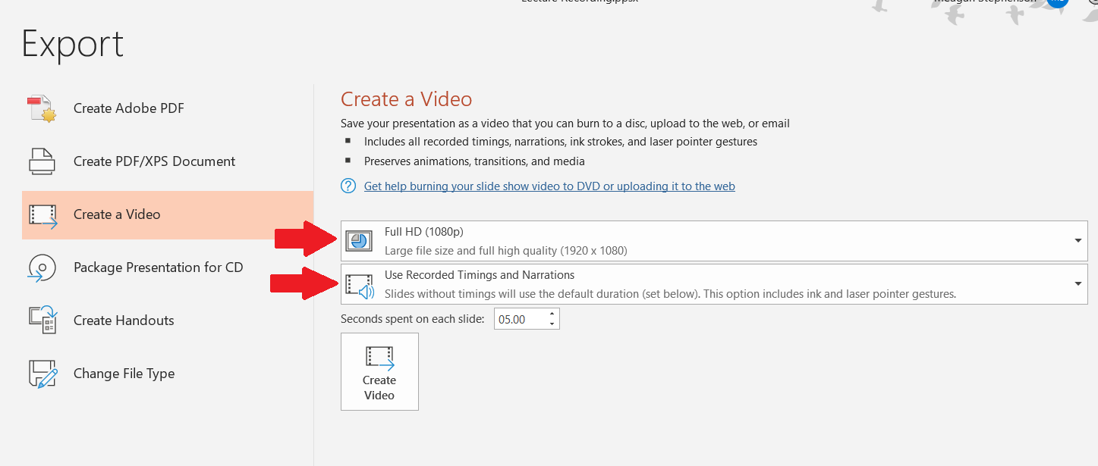Viewport: 1098px width, 466px height.
Task: Click the Change File Type floppy icon
Action: coord(42,374)
